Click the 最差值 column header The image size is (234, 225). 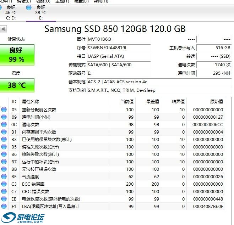148,102
